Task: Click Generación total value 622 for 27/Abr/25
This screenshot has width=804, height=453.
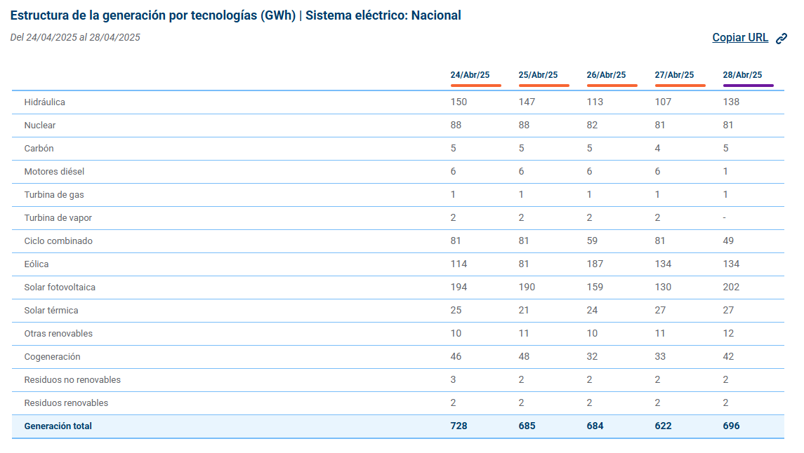Action: 663,426
